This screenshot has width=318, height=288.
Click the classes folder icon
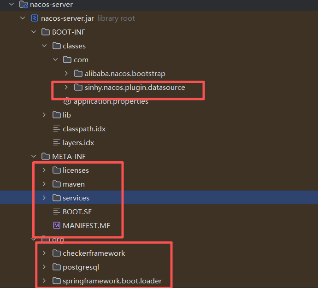click(x=57, y=46)
